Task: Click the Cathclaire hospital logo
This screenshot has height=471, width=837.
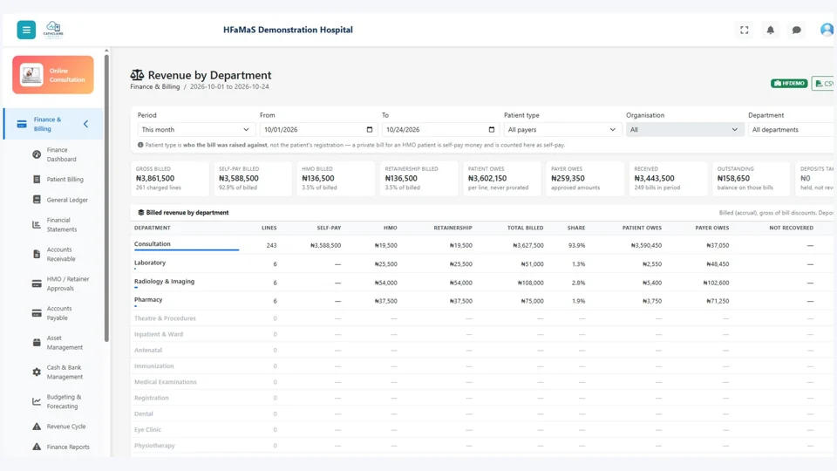Action: click(53, 30)
